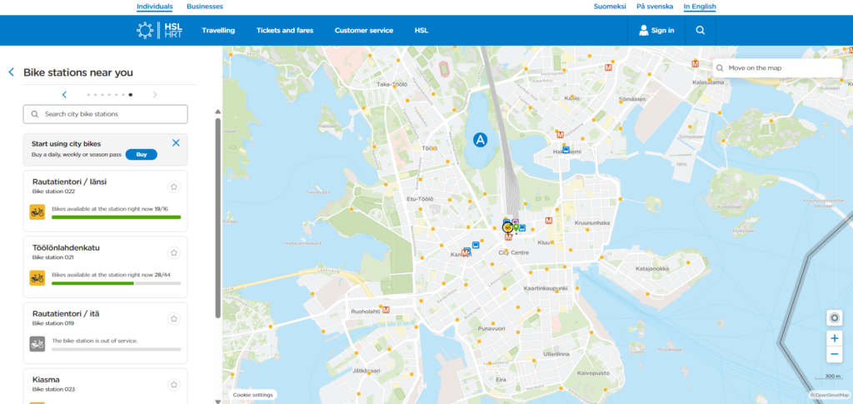Center the map on my location
The height and width of the screenshot is (404, 853).
pyautogui.click(x=835, y=317)
